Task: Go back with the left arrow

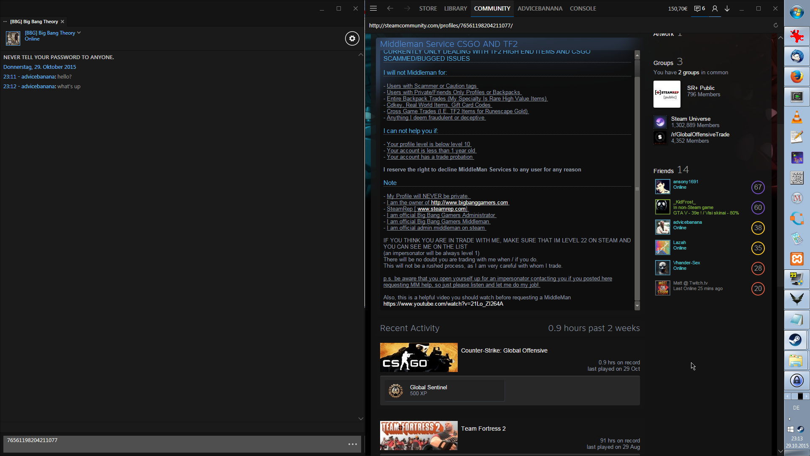Action: coord(390,8)
